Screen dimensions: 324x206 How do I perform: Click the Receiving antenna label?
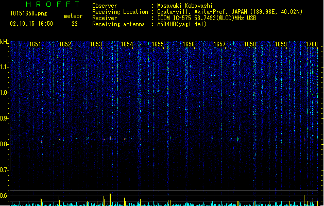pos(118,24)
